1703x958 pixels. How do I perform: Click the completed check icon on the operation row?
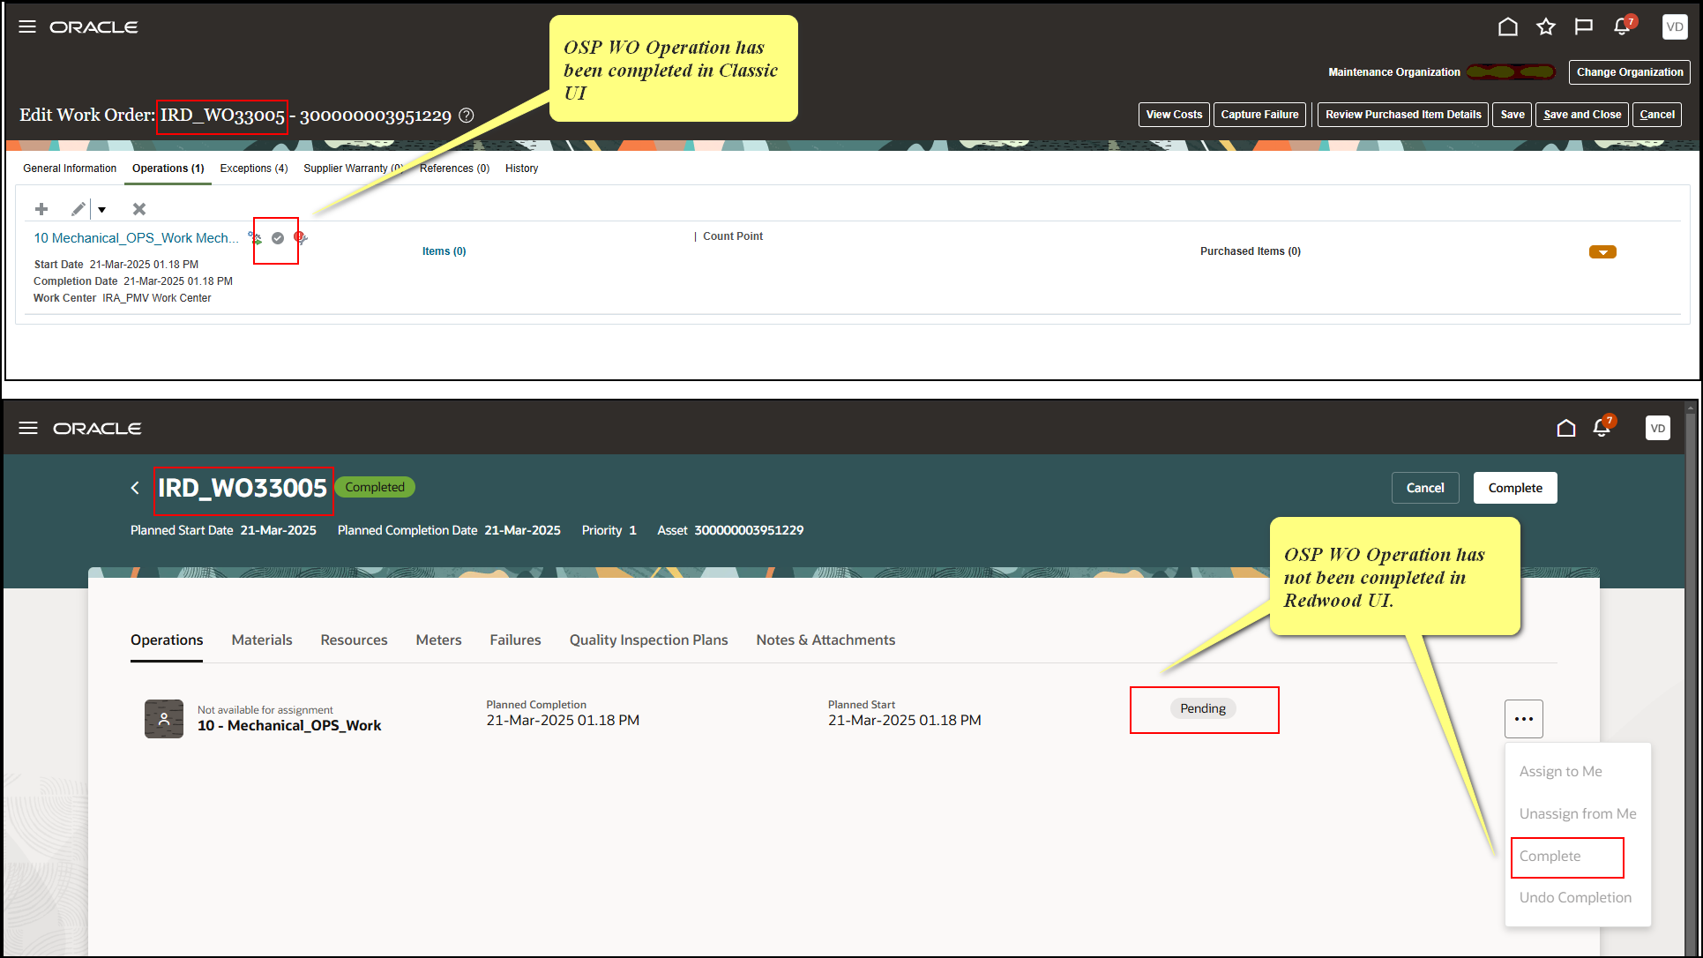[x=277, y=236]
